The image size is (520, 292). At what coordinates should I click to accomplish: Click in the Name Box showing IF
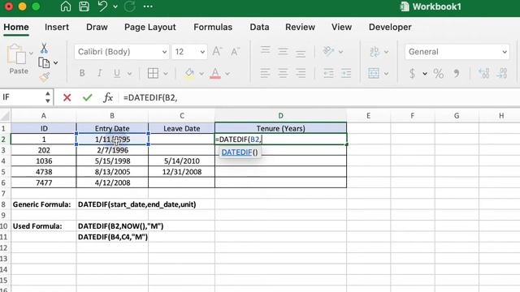(x=22, y=97)
